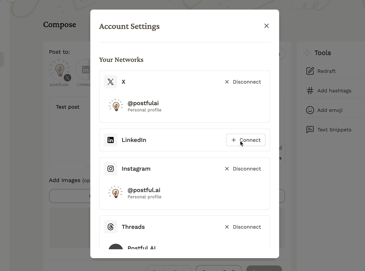Click the @postful.ai avatar under Instagram
This screenshot has width=365, height=271.
click(x=116, y=193)
